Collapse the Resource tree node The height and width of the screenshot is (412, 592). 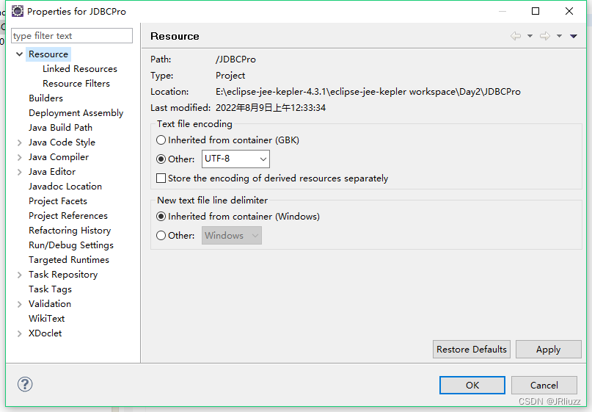pyautogui.click(x=20, y=54)
